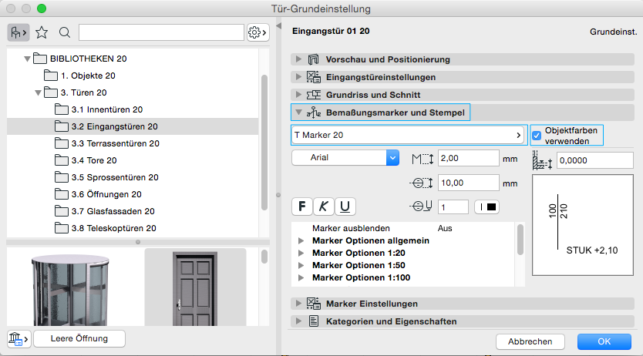
Task: Open the settings gear menu
Action: coord(258,32)
